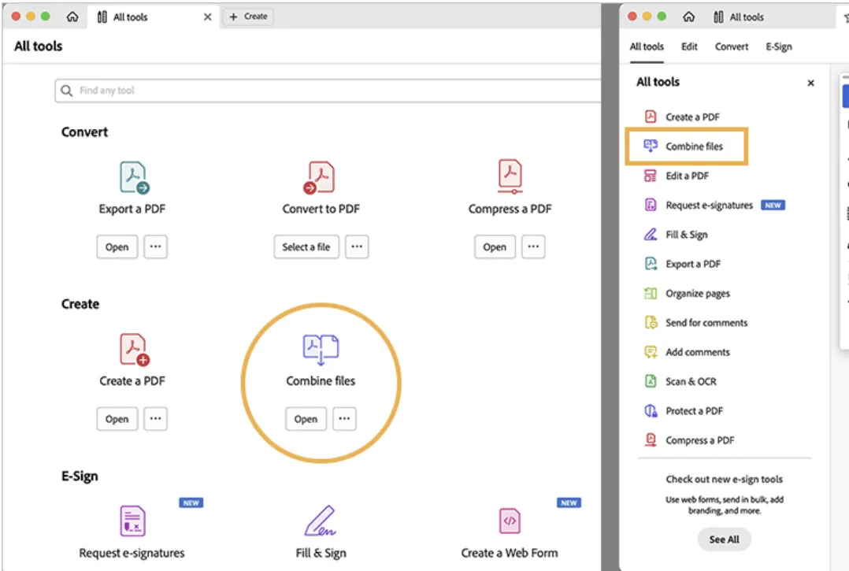Viewport: 849px width, 571px height.
Task: Open more options for Export a PDF
Action: coord(155,247)
